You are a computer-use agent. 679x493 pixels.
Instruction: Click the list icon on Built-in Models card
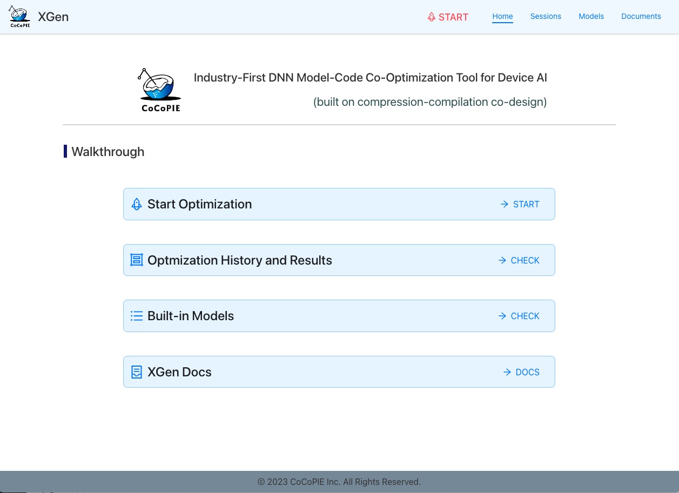[x=137, y=316]
